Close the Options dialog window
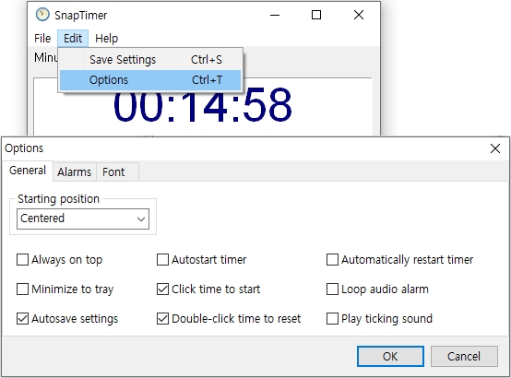Screen dimensions: 511x378 495,148
